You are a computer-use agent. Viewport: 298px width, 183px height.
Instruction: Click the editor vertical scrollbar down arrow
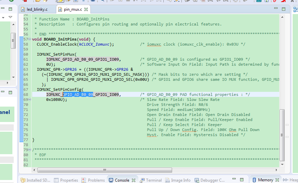[x=282, y=164]
